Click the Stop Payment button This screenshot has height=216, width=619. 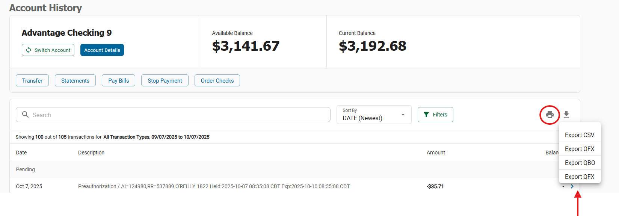165,80
